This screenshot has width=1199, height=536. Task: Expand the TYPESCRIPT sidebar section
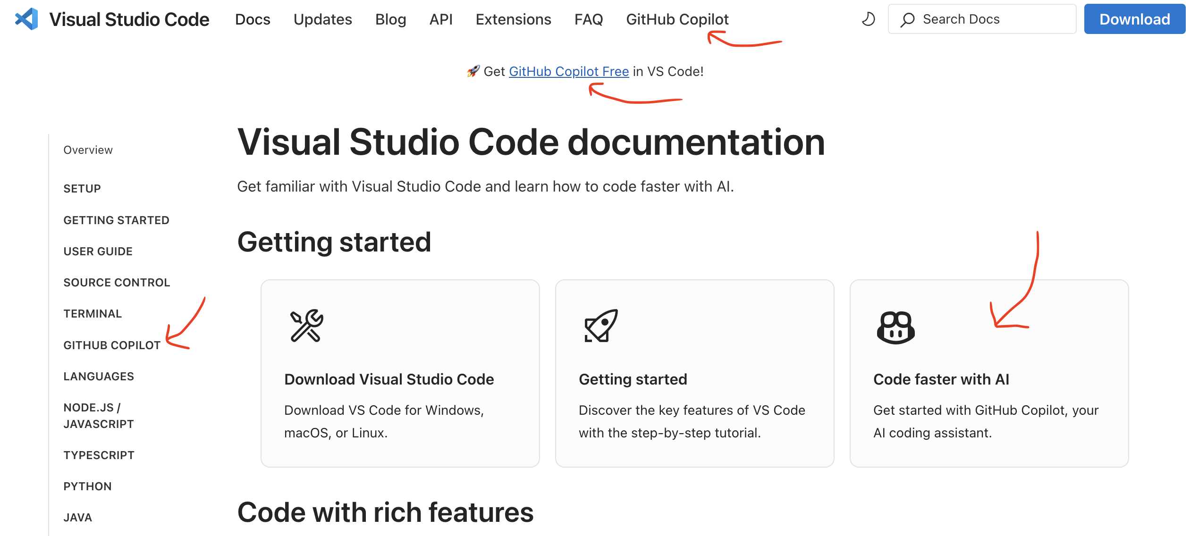(99, 455)
